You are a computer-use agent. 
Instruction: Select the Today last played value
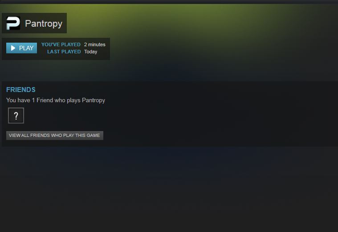pos(90,52)
